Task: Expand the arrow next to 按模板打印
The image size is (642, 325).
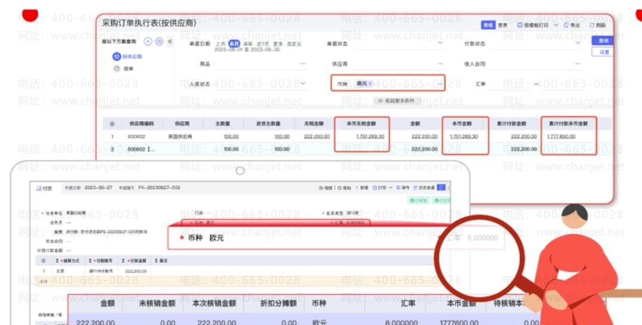Action: 556,26
